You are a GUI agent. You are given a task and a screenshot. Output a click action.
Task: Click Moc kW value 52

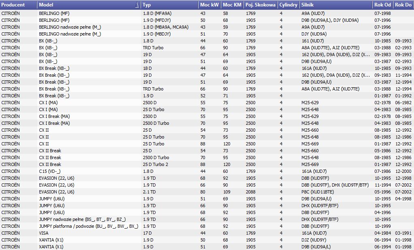coord(203,96)
